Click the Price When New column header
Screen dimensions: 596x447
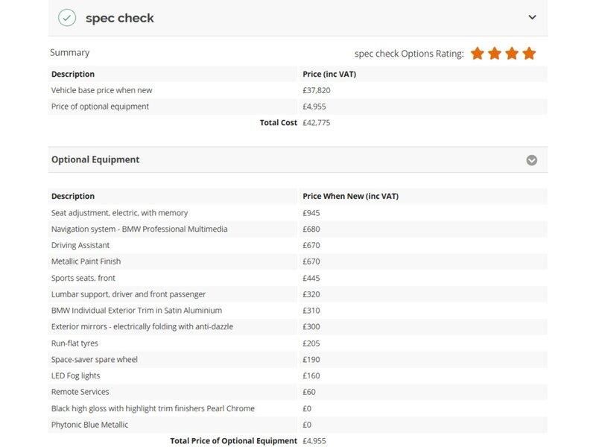350,196
